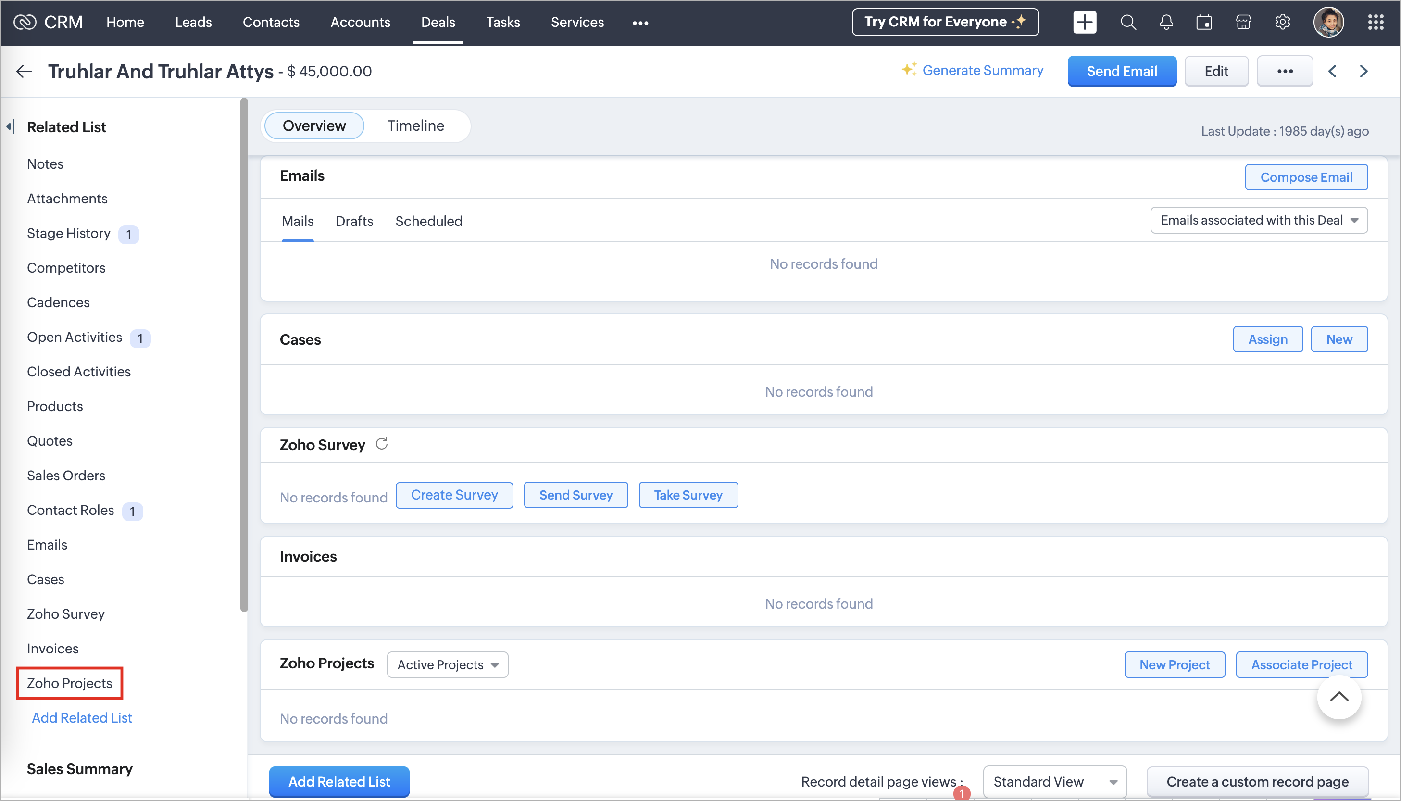Open the Standard View dropdown
Viewport: 1401px width, 801px height.
(1054, 781)
